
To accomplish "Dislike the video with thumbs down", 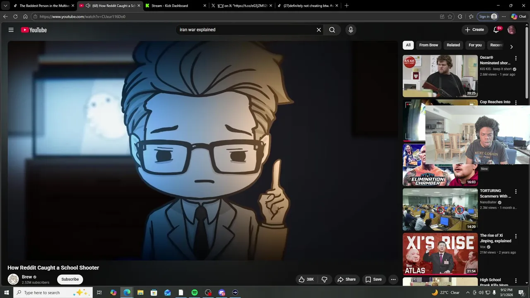I will [324, 279].
